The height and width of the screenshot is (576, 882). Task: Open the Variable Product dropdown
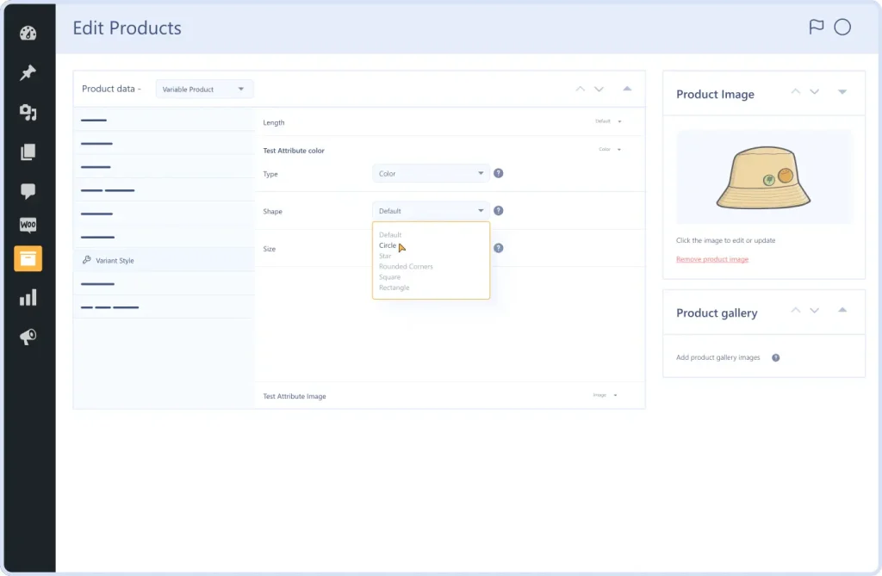(x=204, y=88)
